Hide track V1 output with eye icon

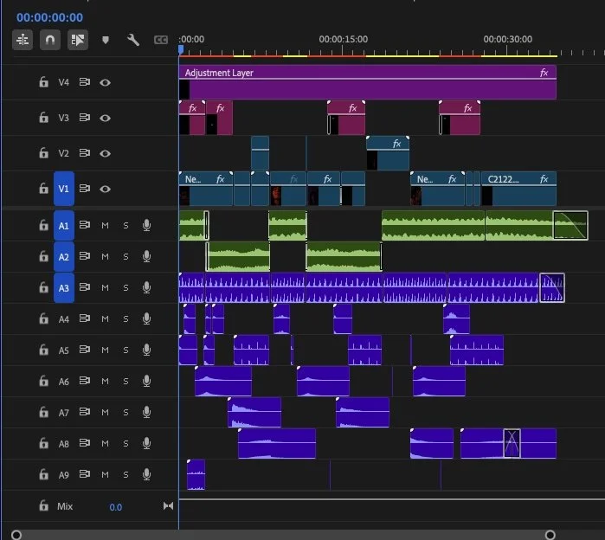pyautogui.click(x=105, y=189)
